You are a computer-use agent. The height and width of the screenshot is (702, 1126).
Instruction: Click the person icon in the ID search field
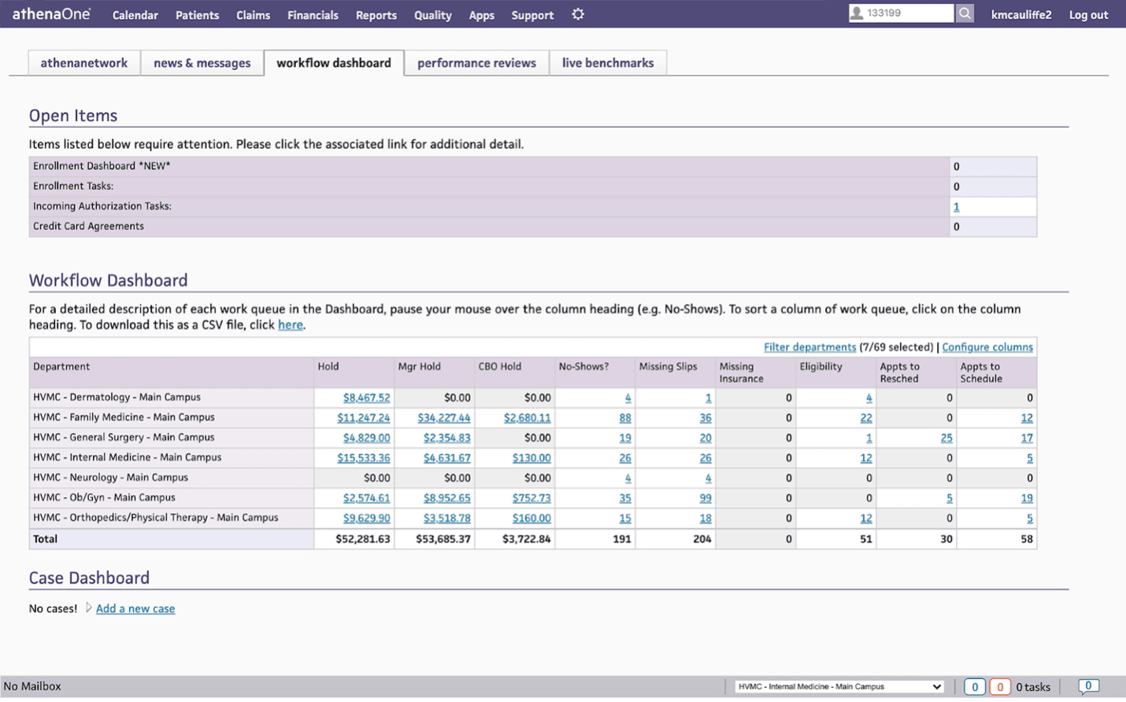pos(858,13)
